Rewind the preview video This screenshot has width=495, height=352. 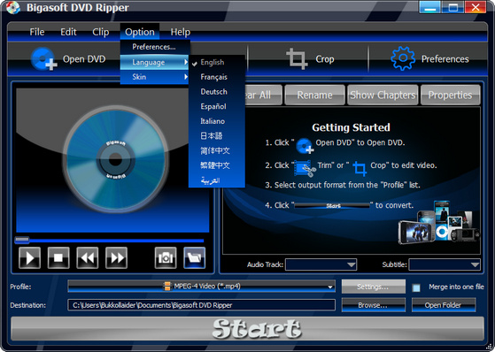click(88, 258)
